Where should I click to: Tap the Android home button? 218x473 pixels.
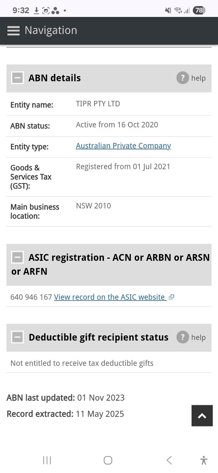(x=108, y=460)
